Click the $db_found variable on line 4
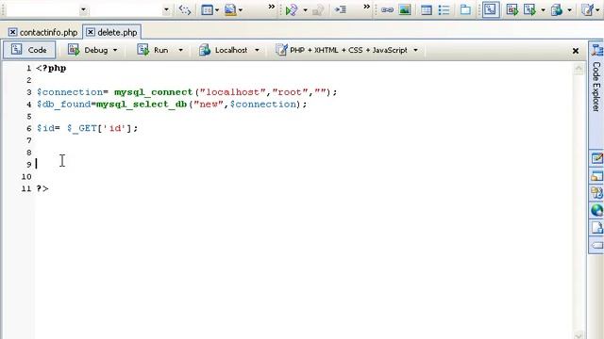This screenshot has height=339, width=604. [63, 105]
